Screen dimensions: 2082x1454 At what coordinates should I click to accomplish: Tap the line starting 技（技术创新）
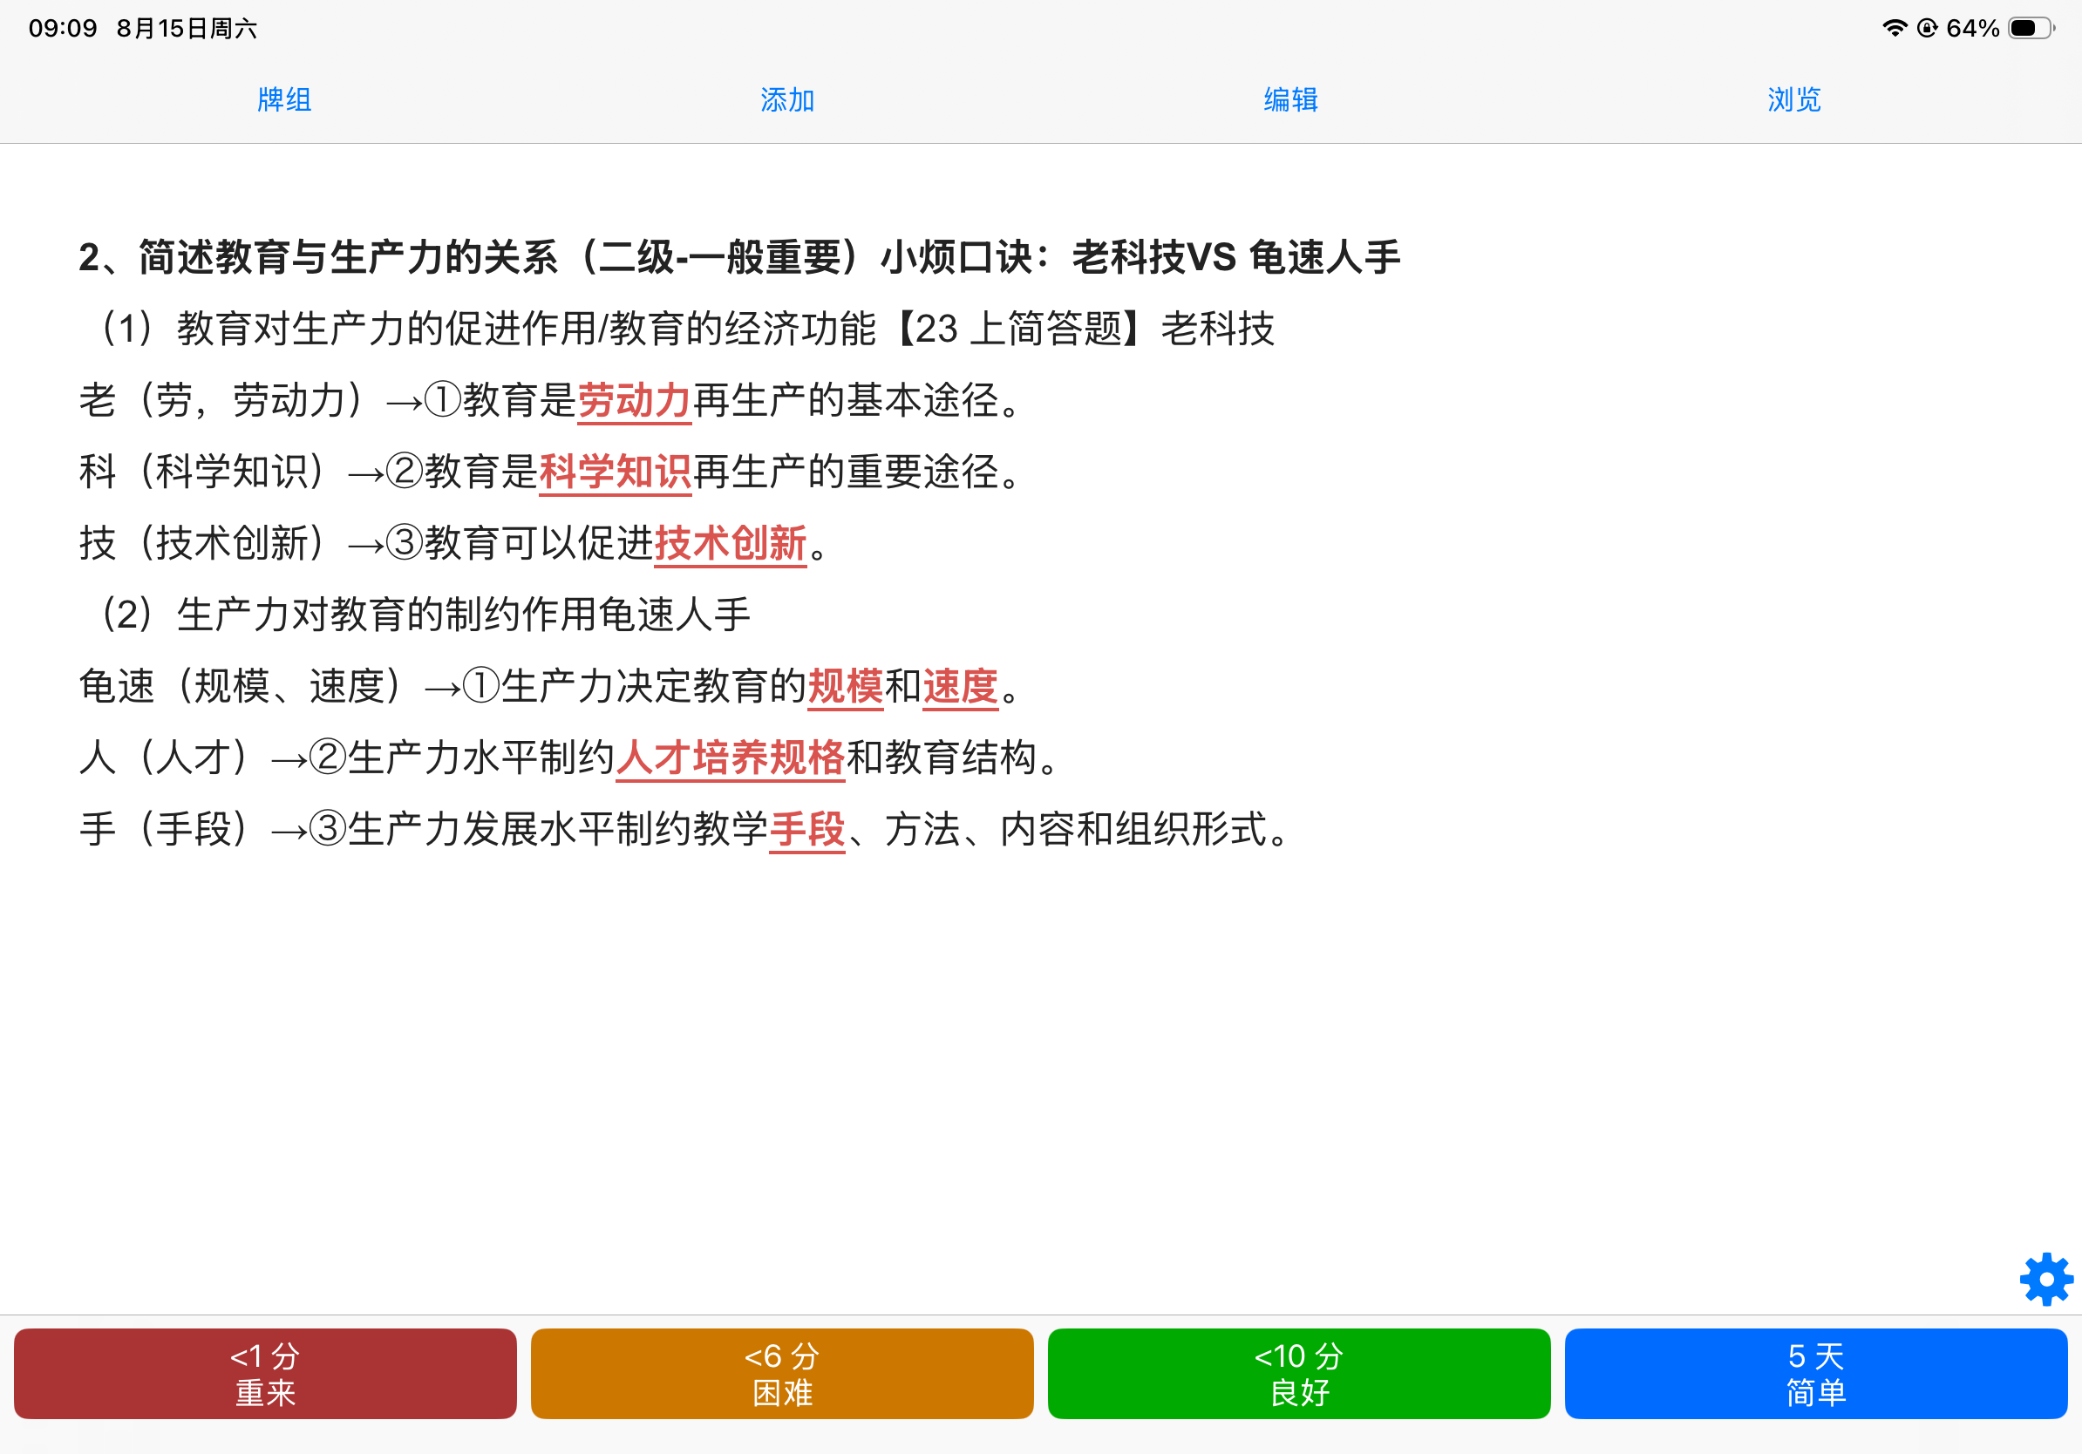454,543
